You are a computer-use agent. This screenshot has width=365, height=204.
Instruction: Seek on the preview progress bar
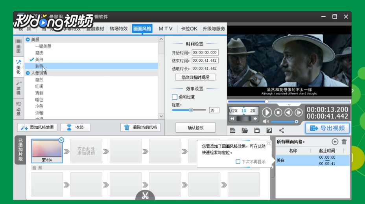tap(289, 102)
